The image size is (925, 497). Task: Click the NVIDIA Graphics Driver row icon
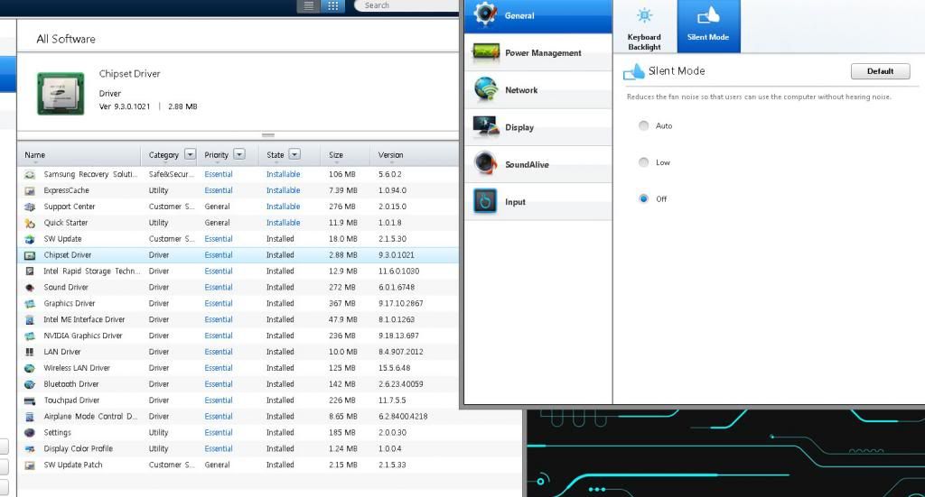point(30,336)
